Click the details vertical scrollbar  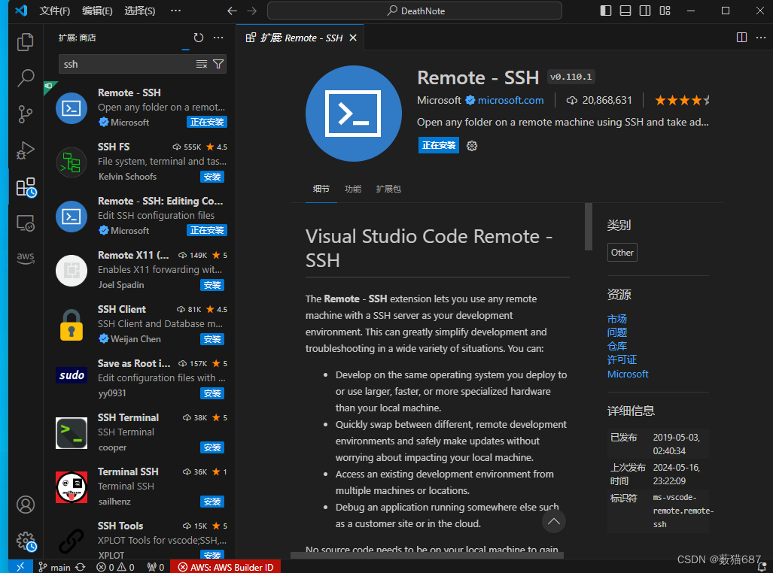[x=588, y=226]
